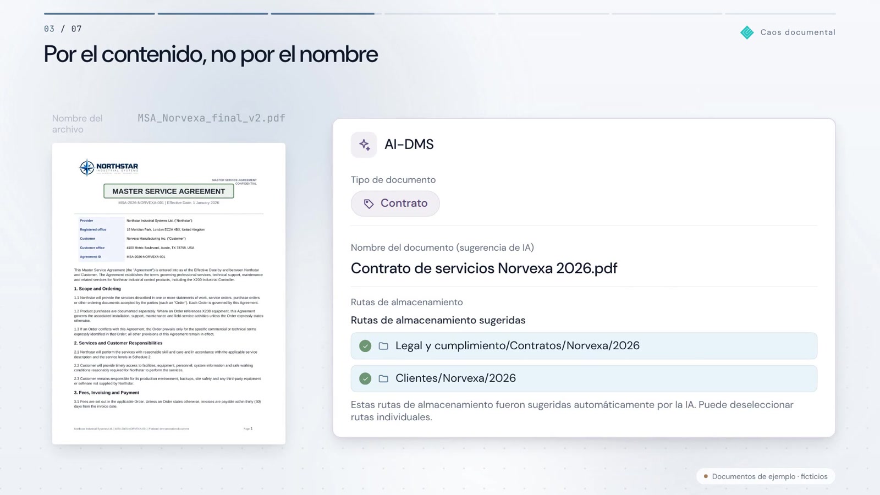This screenshot has width=880, height=495.
Task: Click the AI-DMS panel title
Action: click(409, 145)
